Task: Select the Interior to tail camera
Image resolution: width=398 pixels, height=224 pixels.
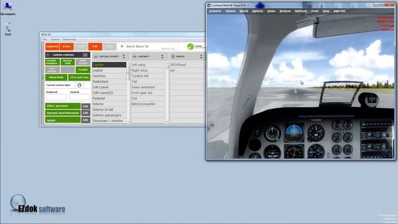Action: (x=109, y=110)
